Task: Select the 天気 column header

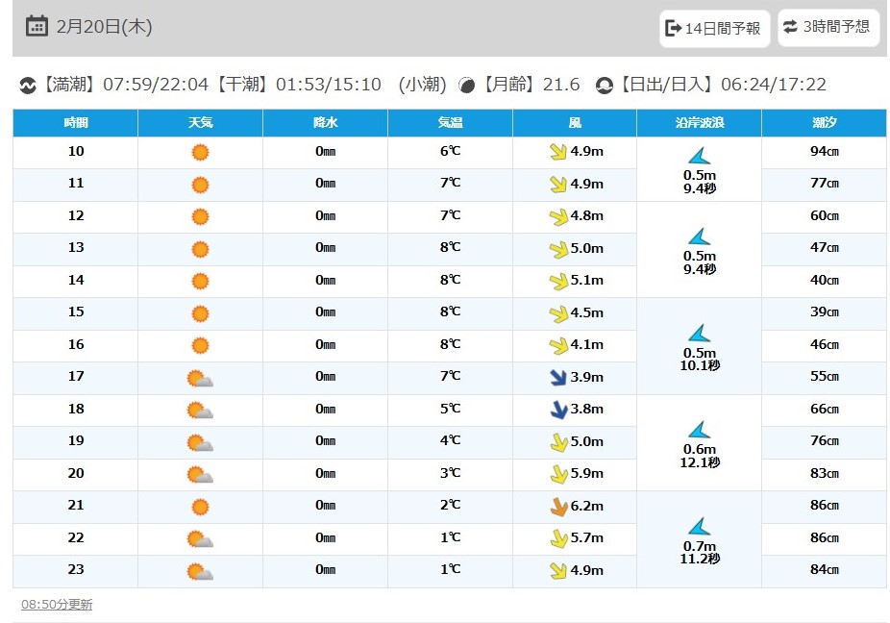Action: click(200, 123)
